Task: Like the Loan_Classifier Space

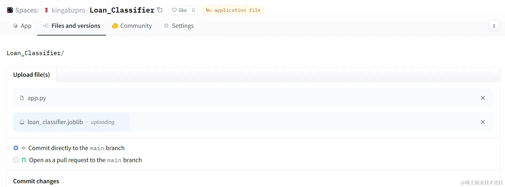Action: click(179, 10)
